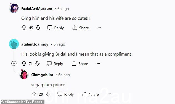This screenshot has width=175, height=104.
Task: Downvote atalenttoannoy's Bridal comment
Action: pos(37,63)
